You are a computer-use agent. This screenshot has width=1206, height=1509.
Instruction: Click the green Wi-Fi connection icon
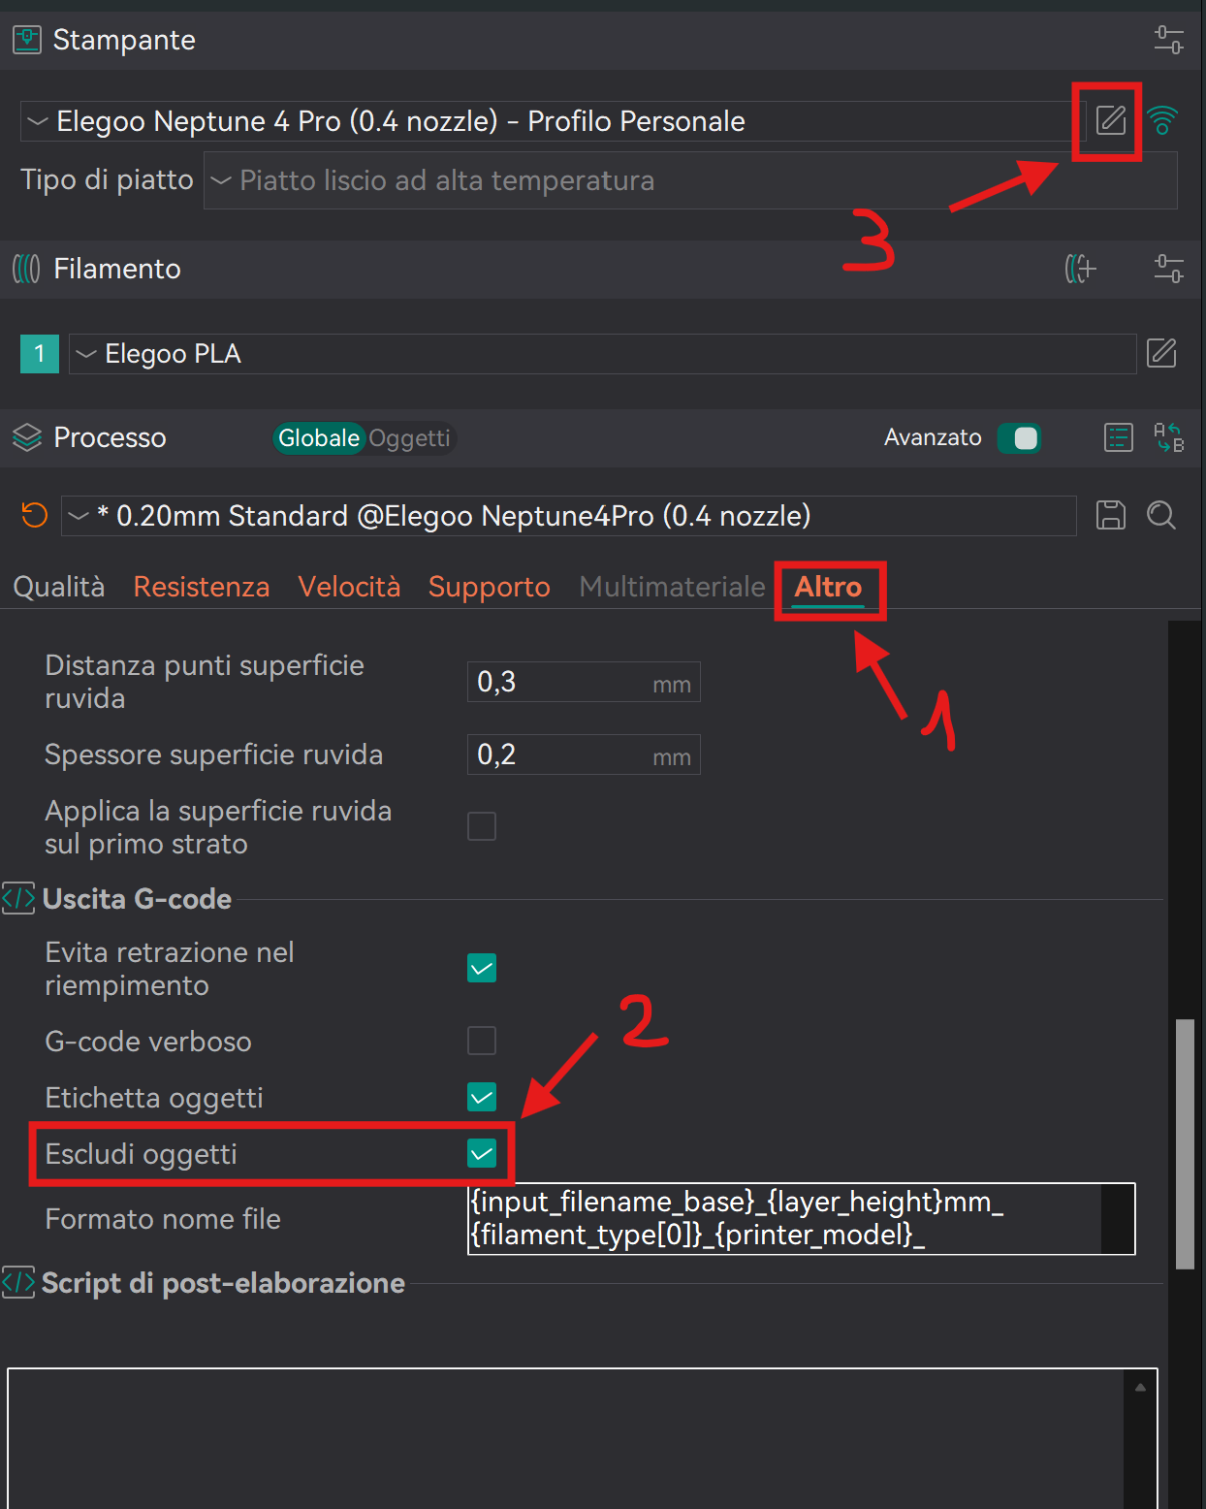coord(1161,120)
